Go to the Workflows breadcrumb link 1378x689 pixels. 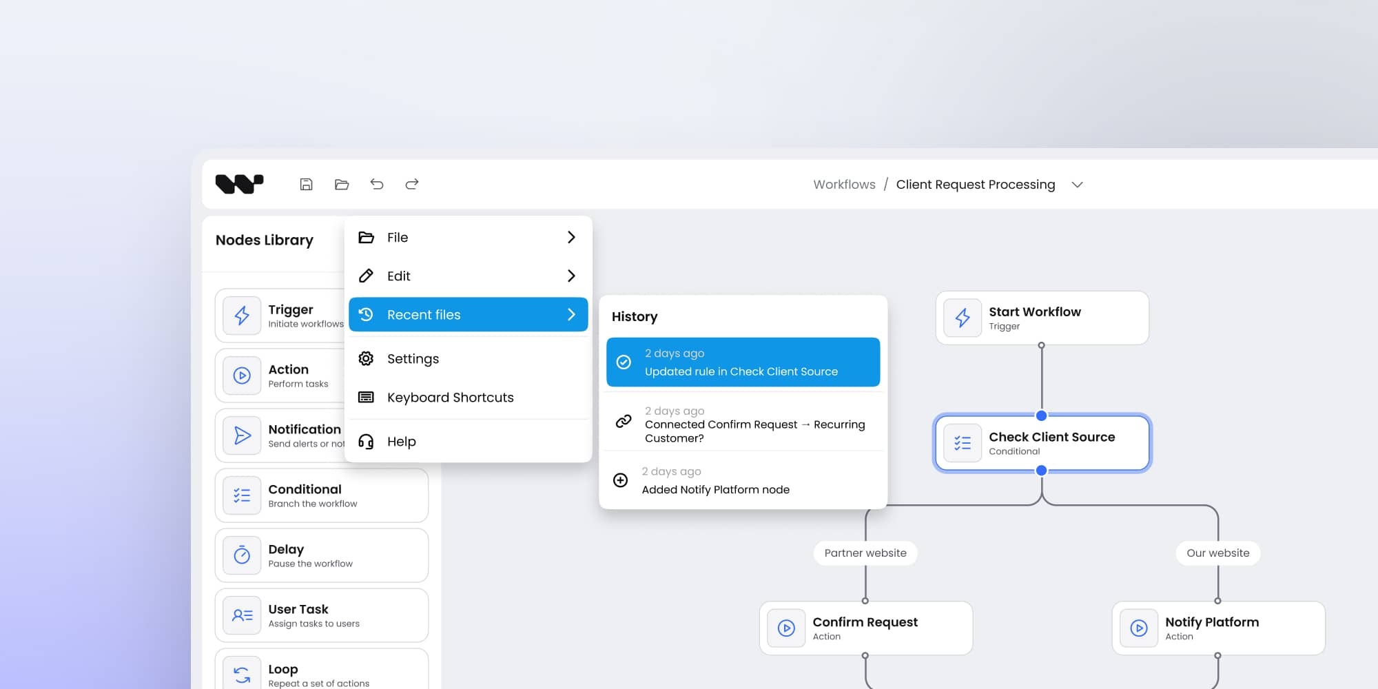click(844, 185)
